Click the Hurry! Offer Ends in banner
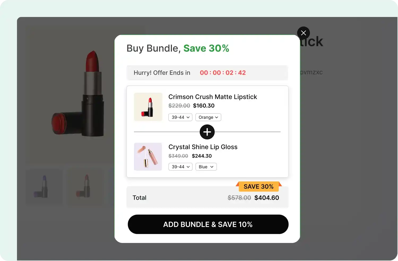The image size is (398, 261). click(x=207, y=73)
